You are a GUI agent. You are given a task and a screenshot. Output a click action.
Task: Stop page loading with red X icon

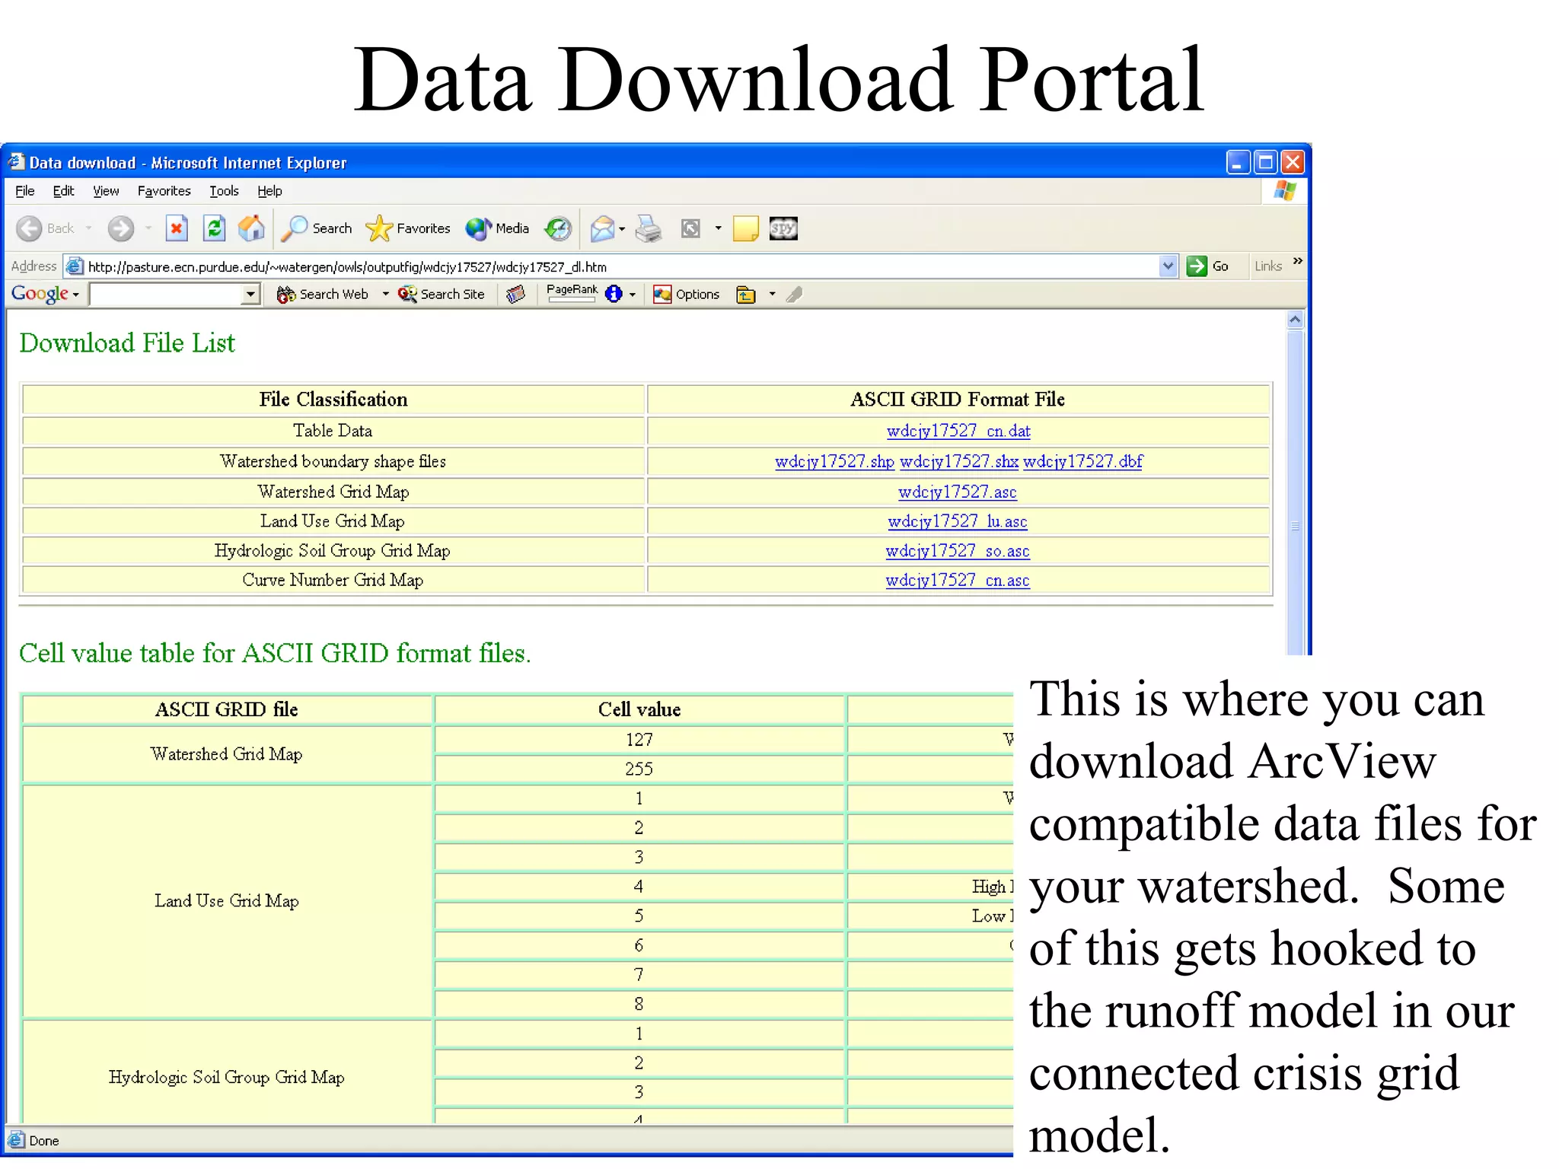tap(177, 228)
